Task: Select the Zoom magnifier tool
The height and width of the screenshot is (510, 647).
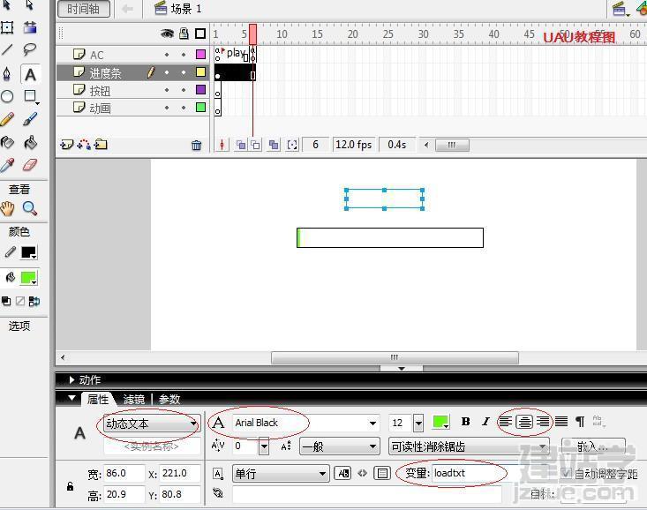Action: click(30, 209)
